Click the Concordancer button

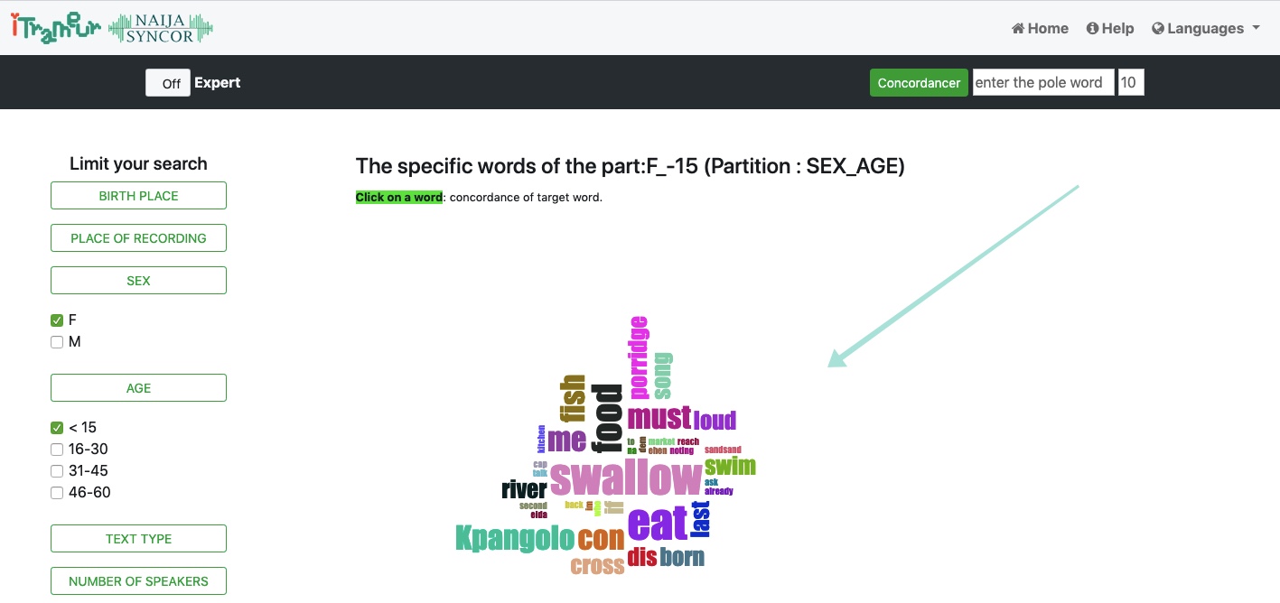(x=919, y=82)
